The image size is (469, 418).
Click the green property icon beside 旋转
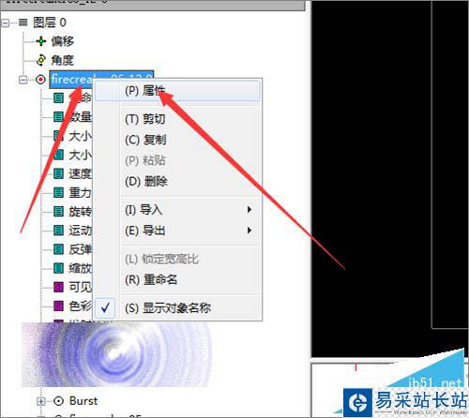(58, 212)
